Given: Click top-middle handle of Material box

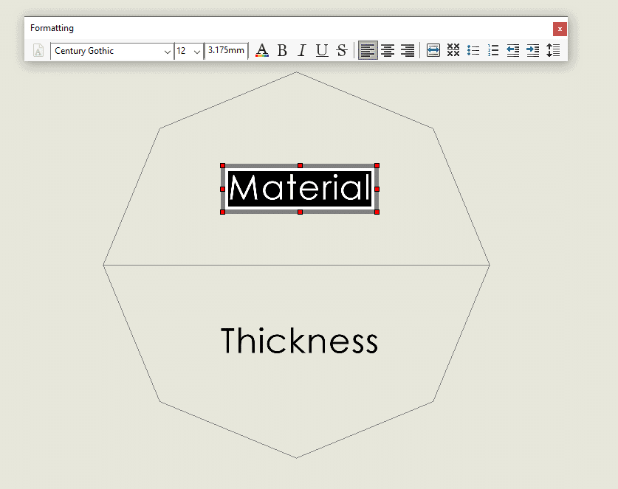Looking at the screenshot, I should [x=300, y=166].
